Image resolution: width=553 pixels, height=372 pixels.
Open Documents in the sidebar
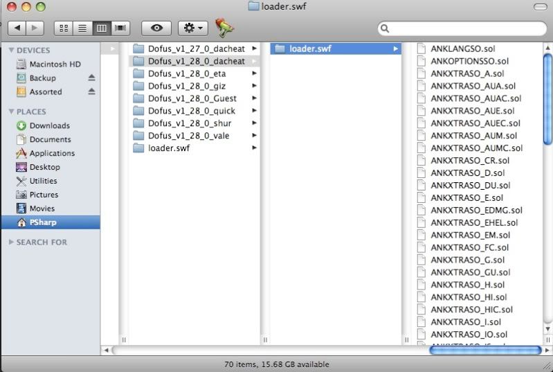51,139
